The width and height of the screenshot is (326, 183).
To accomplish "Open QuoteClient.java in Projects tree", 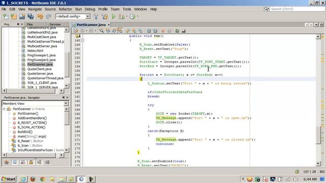I will click(39, 69).
